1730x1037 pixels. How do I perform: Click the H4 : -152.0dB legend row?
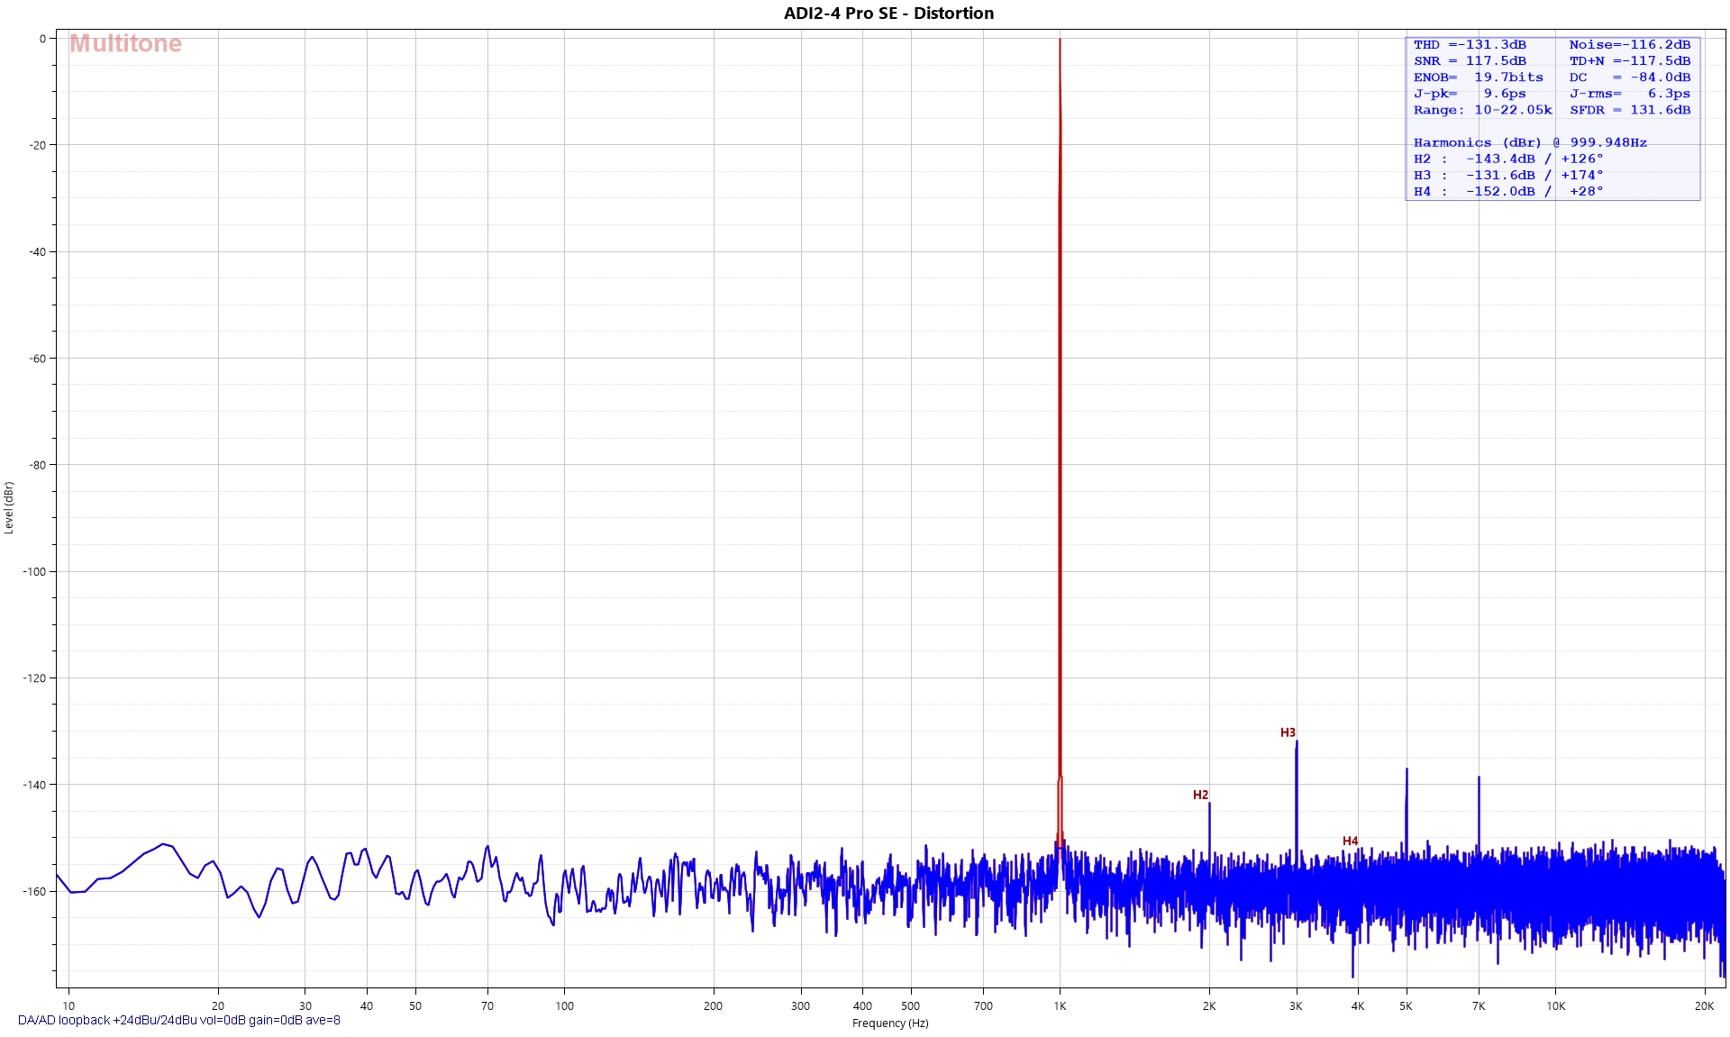click(1507, 191)
